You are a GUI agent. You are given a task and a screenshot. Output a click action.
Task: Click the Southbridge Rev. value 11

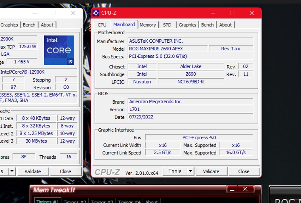pyautogui.click(x=246, y=74)
